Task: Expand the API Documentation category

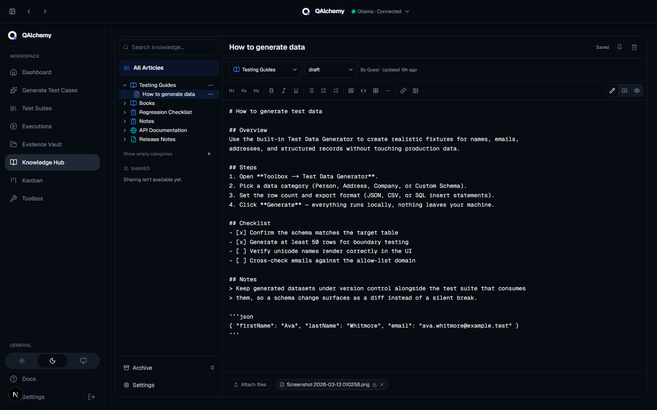Action: coord(125,130)
